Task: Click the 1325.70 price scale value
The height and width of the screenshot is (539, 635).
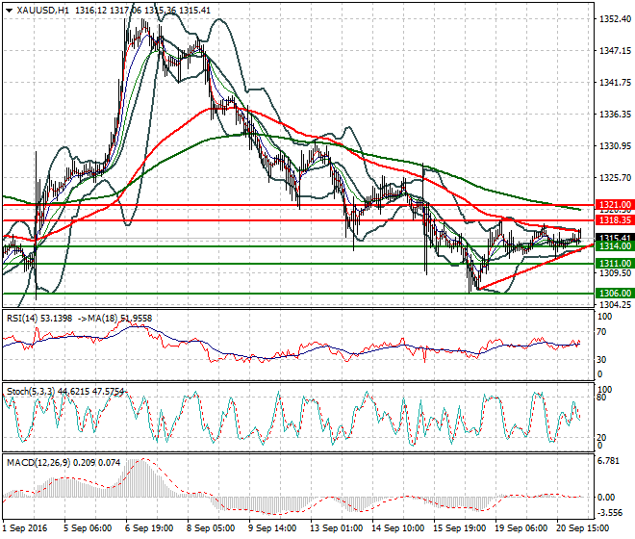Action: click(x=615, y=177)
